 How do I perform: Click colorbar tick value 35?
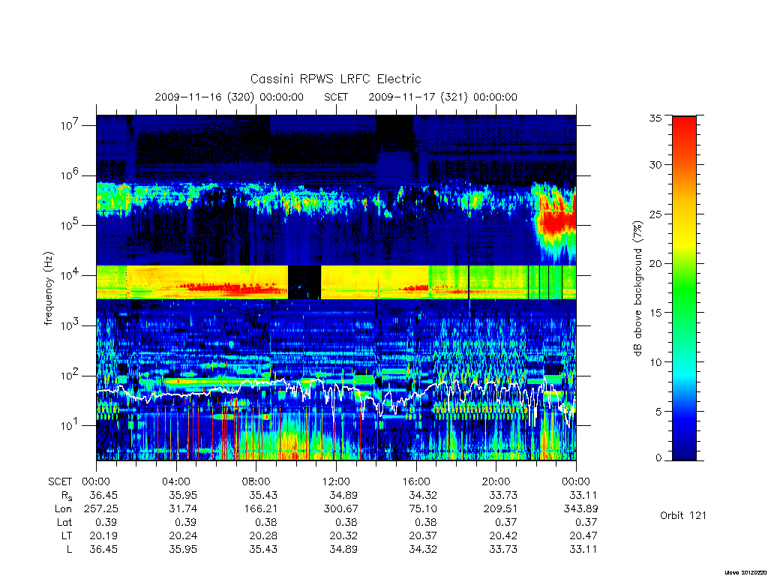655,118
